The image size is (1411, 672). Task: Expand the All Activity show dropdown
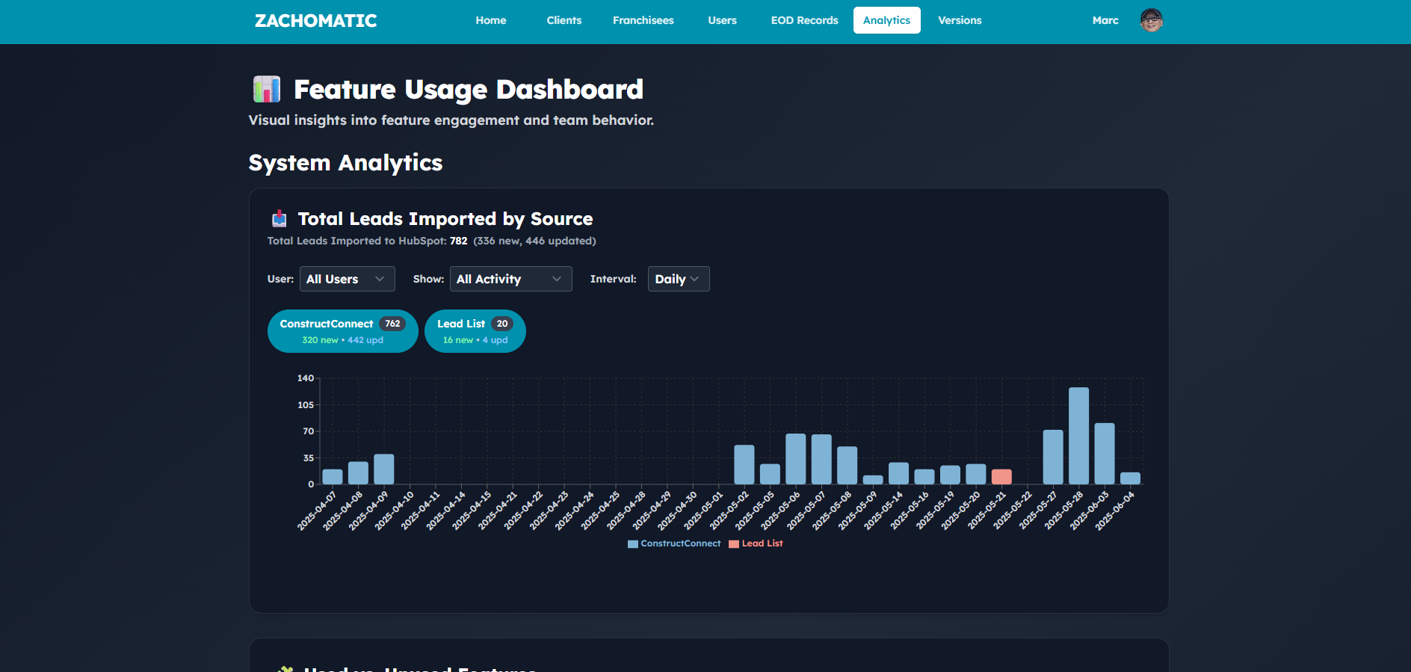pos(510,279)
